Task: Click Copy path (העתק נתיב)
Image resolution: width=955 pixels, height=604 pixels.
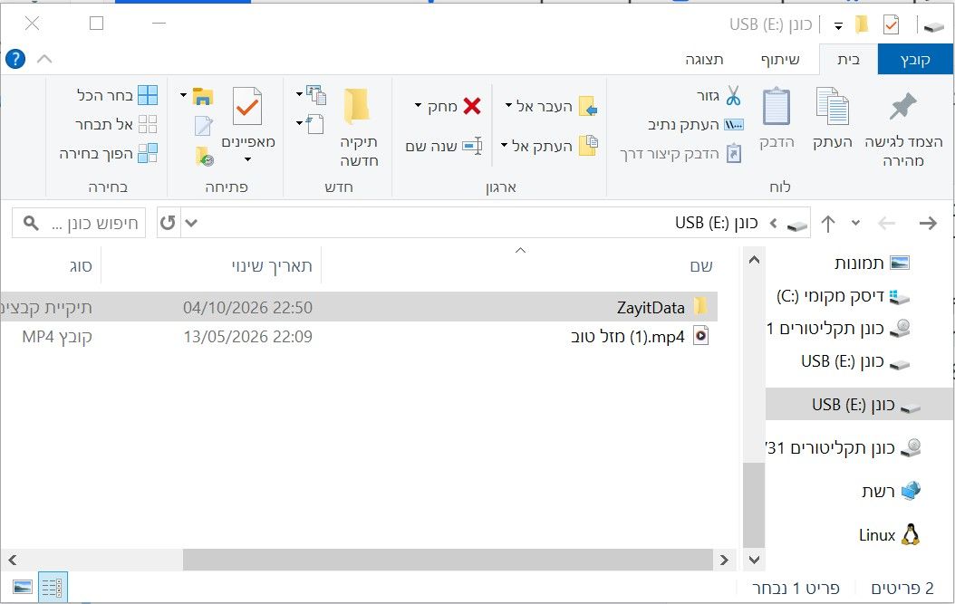Action: (696, 125)
